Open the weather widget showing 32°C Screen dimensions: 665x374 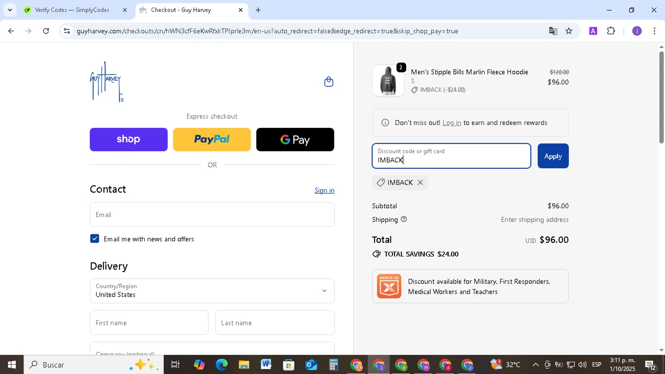pyautogui.click(x=505, y=365)
